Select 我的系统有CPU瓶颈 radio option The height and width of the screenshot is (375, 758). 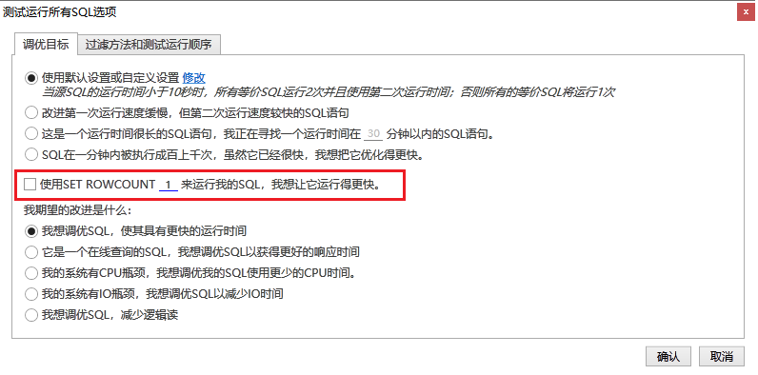tap(31, 273)
